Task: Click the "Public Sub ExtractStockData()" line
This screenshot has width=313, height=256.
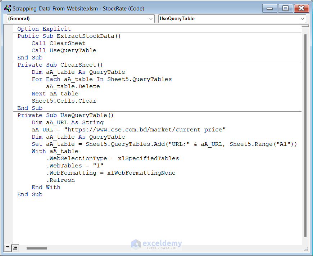Action: 69,36
